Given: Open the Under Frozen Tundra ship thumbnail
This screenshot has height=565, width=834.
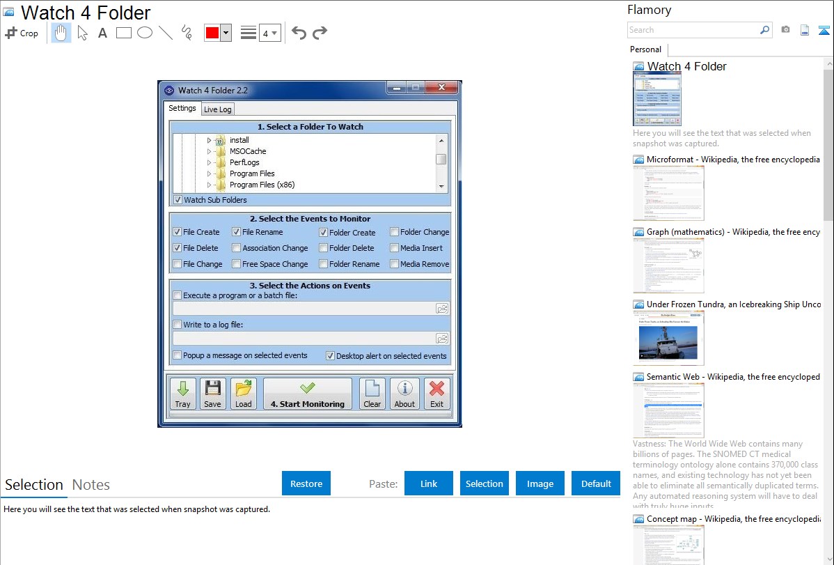Looking at the screenshot, I should (x=668, y=338).
